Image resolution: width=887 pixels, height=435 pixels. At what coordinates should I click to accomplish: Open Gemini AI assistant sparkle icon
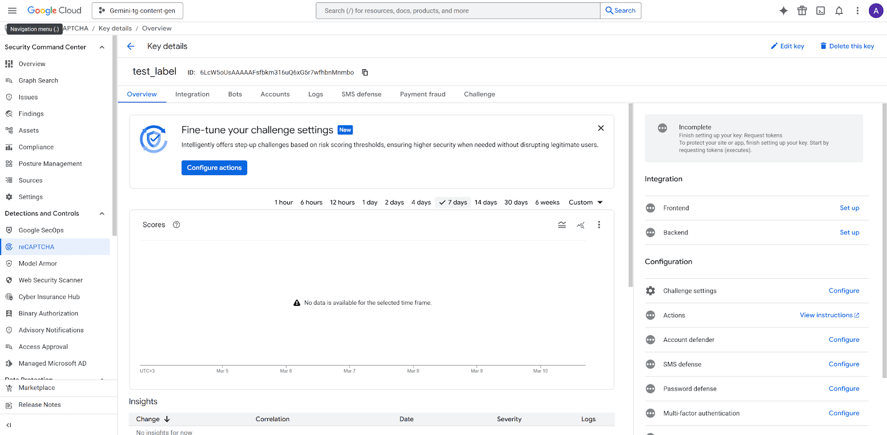[x=783, y=11]
